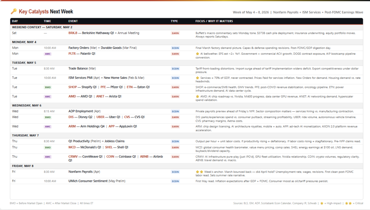
Task: Click 8:15 AM time in ADP row
Action: click(x=49, y=111)
